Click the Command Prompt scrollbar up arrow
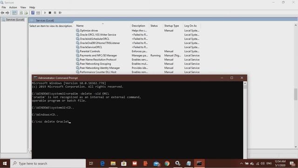The height and width of the screenshot is (168, 298). [245, 83]
